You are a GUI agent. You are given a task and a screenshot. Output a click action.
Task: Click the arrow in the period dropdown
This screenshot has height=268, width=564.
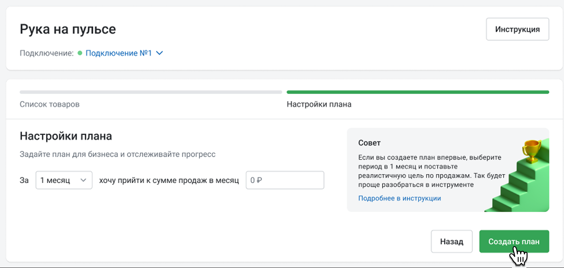[x=83, y=180]
